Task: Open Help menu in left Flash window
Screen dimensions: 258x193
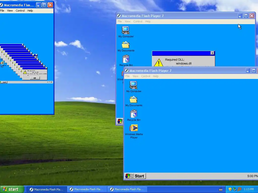Action: (x=30, y=11)
